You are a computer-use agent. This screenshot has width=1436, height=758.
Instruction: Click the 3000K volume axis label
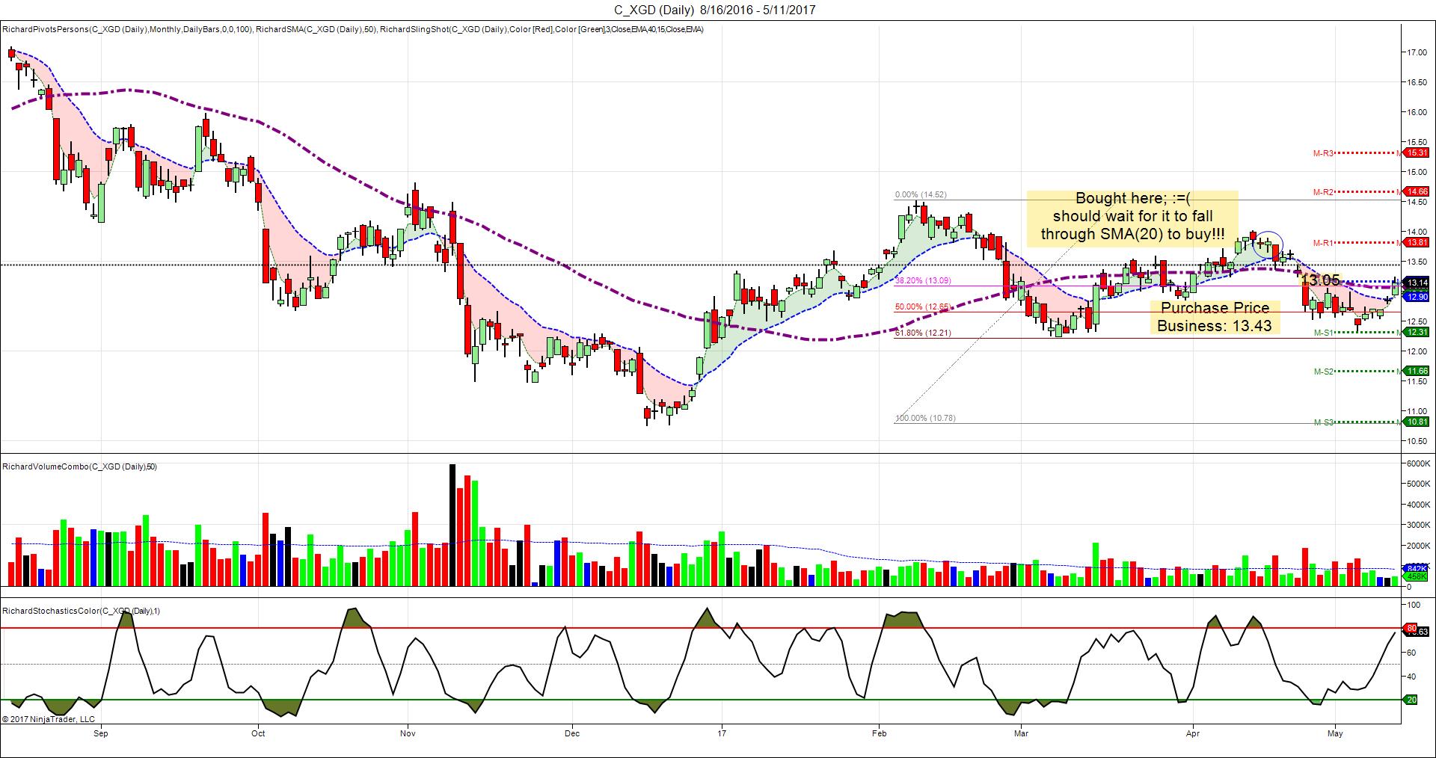1419,525
